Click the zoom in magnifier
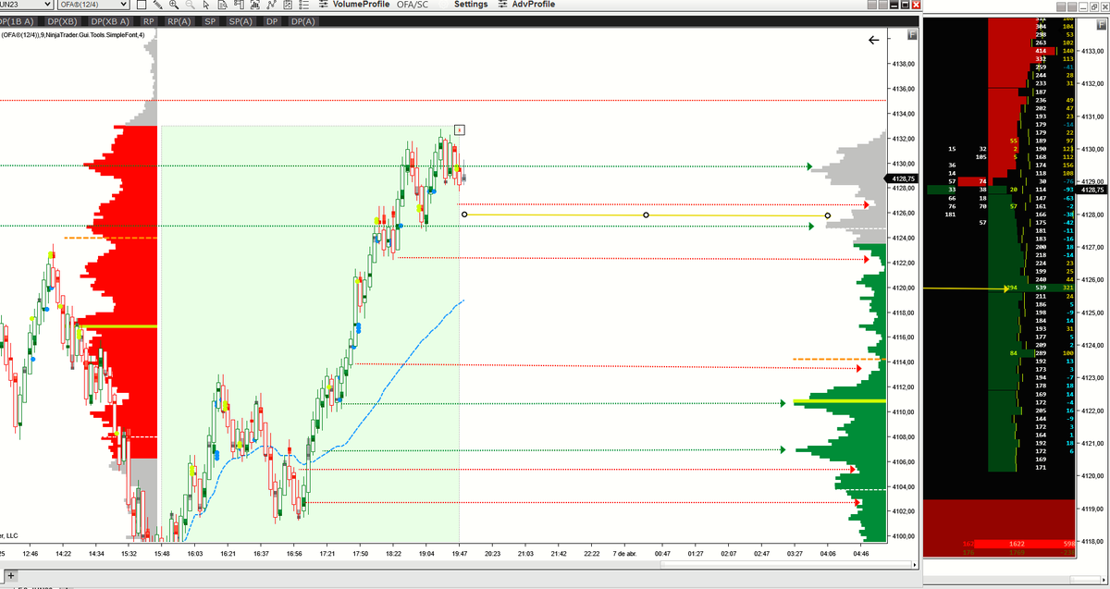1110x589 pixels. [173, 5]
